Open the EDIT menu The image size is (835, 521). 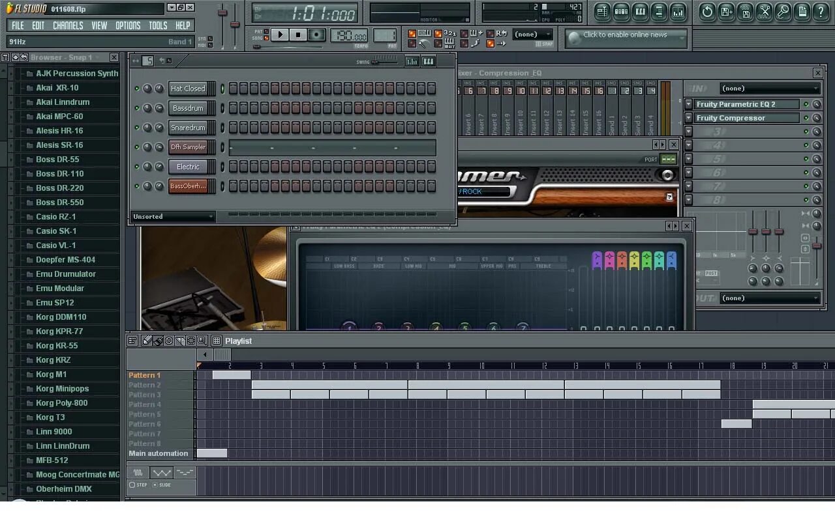click(x=38, y=25)
